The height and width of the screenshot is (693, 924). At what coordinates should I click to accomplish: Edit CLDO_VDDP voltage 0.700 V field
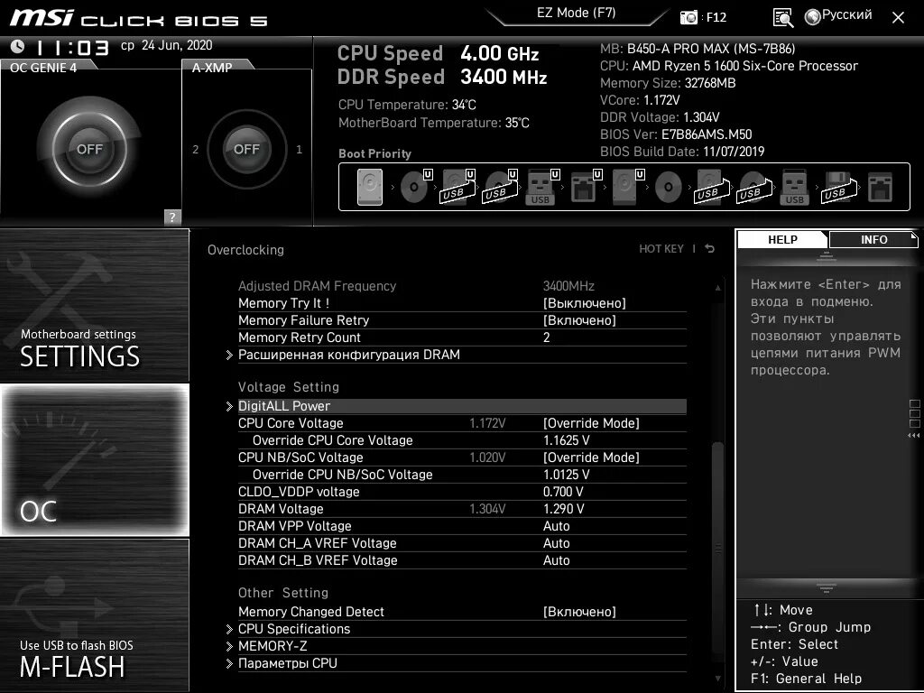(563, 492)
